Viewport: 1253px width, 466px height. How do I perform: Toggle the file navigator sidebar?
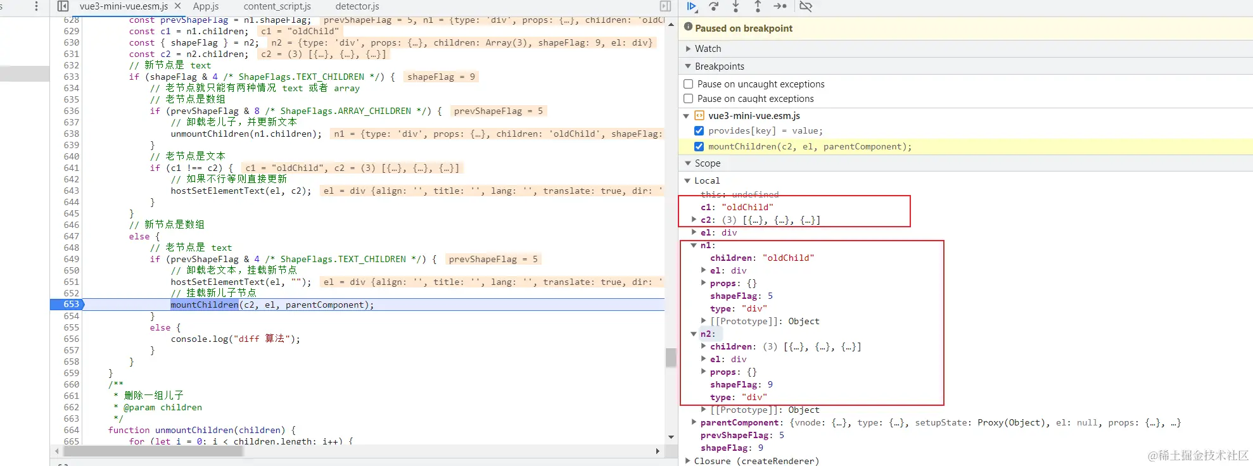63,6
